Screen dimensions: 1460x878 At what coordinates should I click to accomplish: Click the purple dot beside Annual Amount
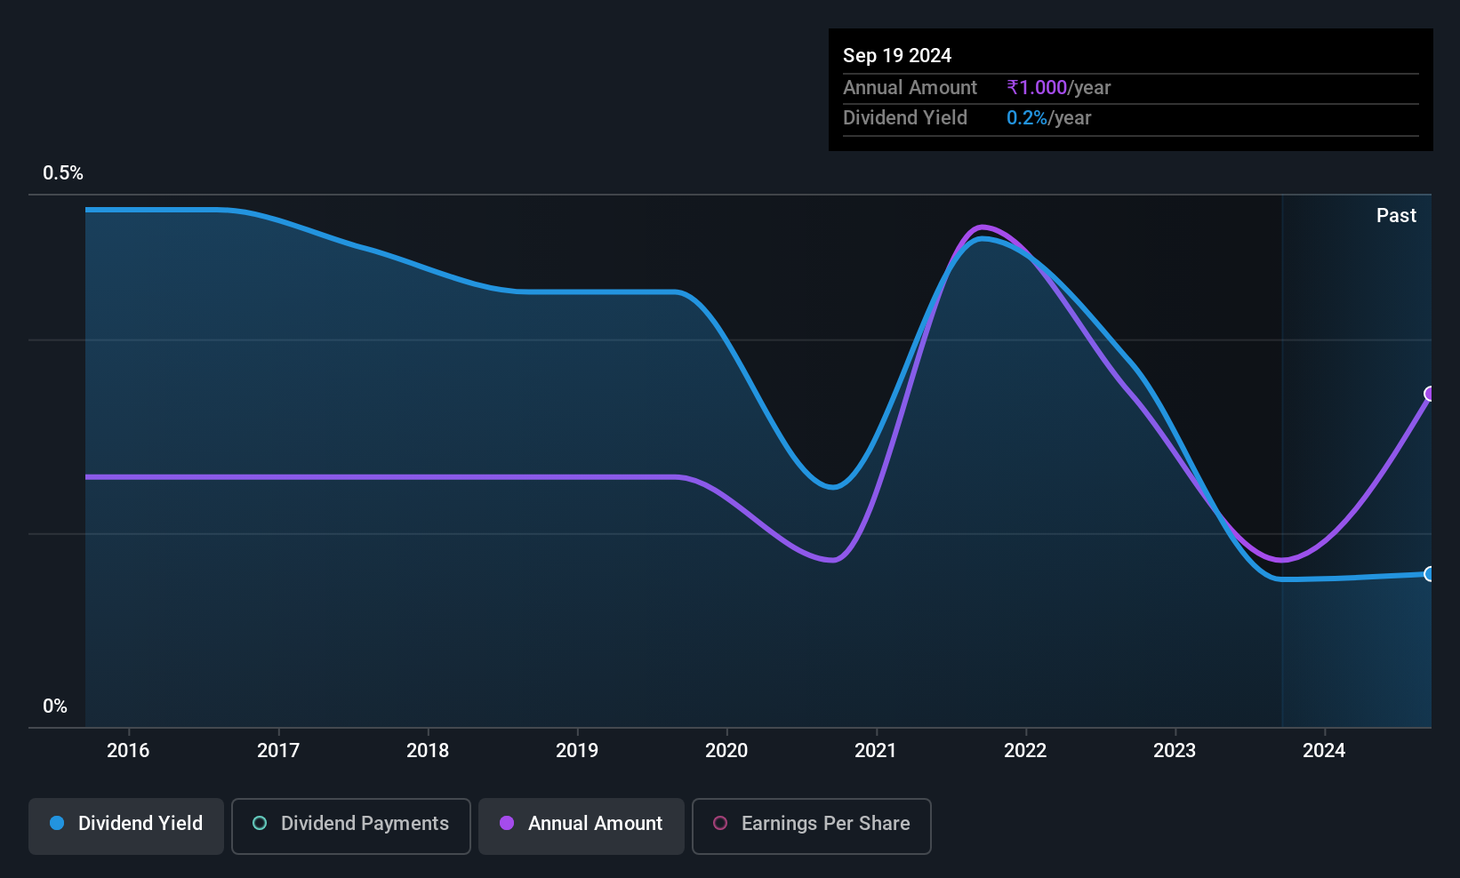coord(507,824)
